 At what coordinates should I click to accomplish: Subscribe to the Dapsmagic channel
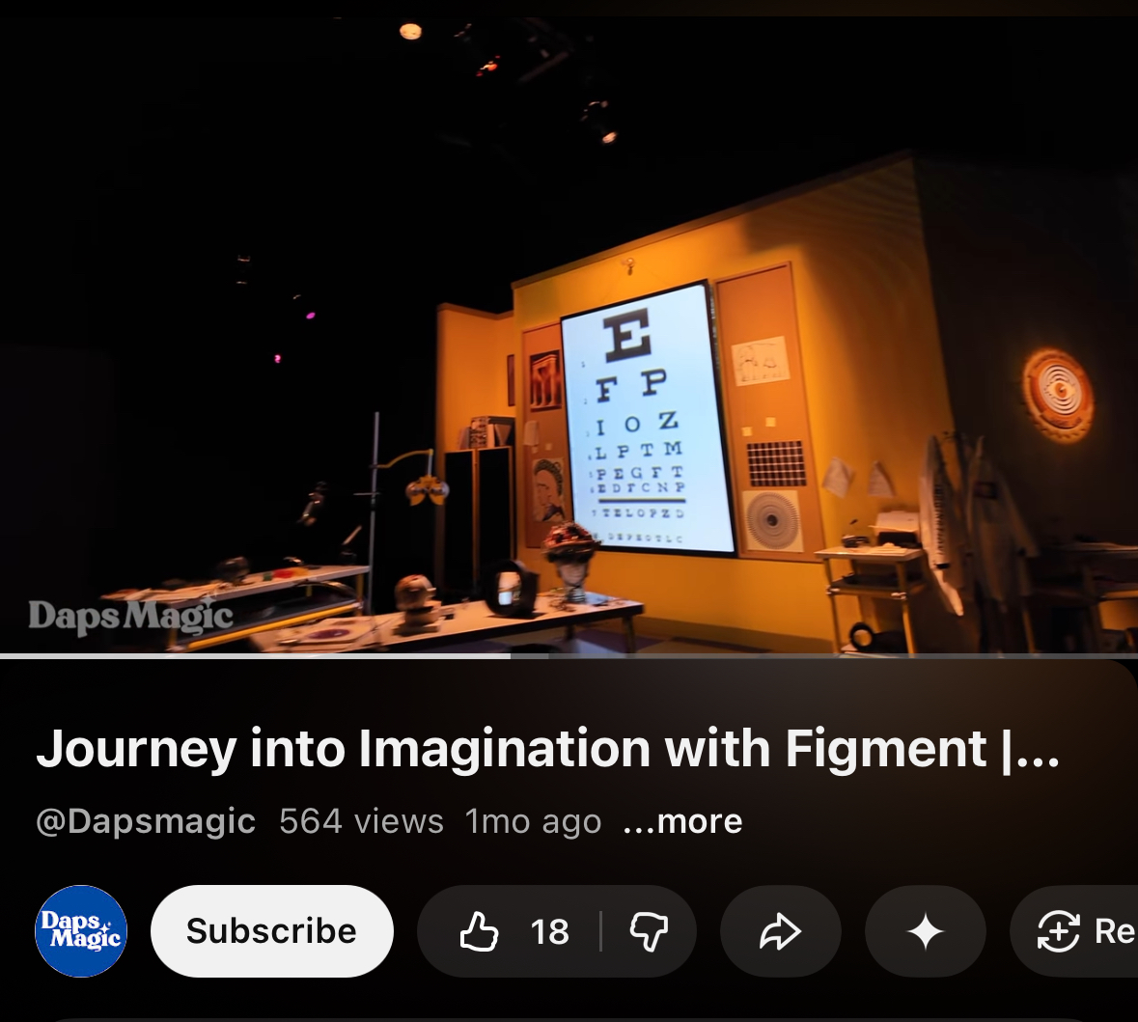271,931
